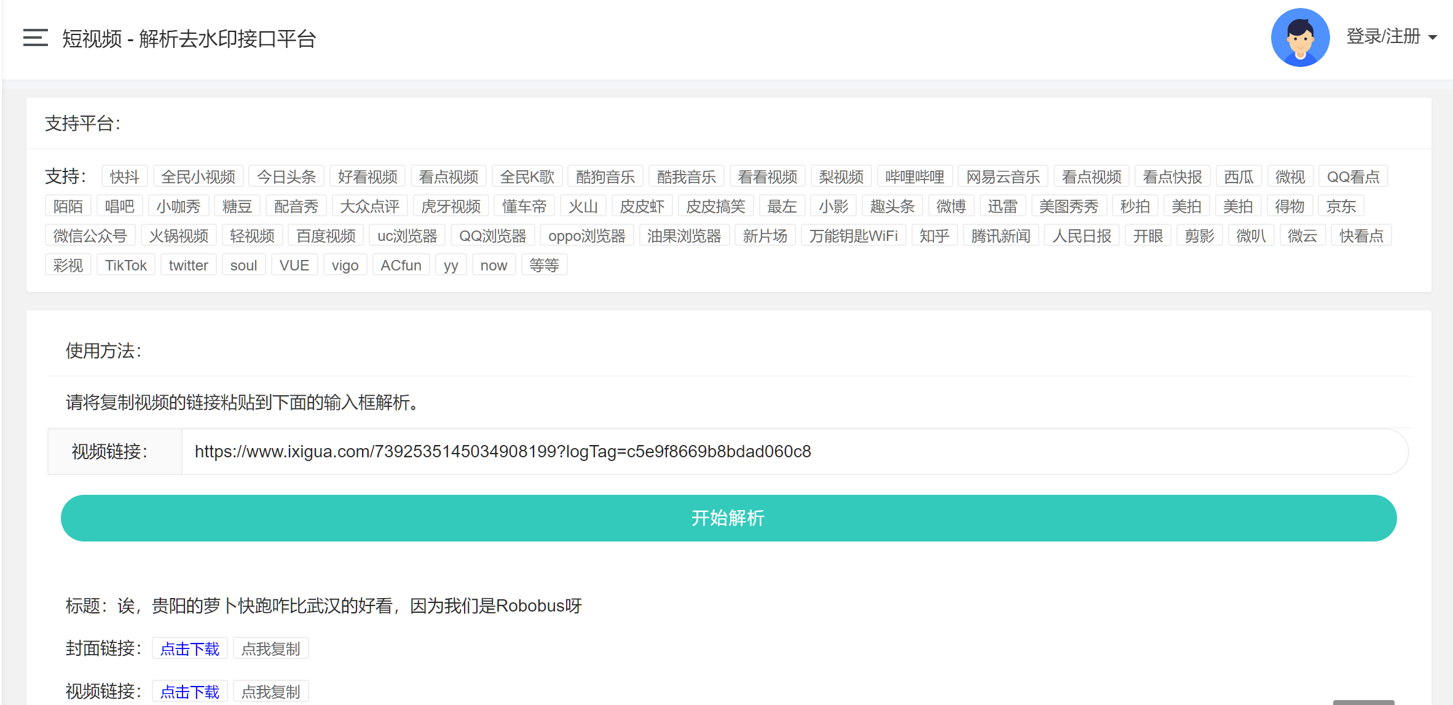Click the 开始解析 button

coord(728,518)
